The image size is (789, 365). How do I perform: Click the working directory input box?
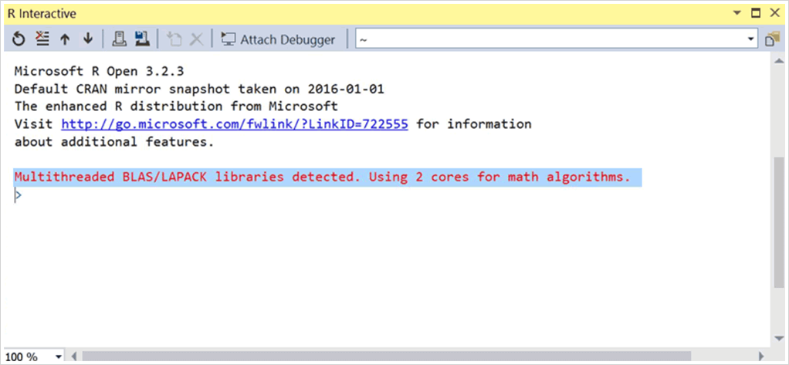550,39
